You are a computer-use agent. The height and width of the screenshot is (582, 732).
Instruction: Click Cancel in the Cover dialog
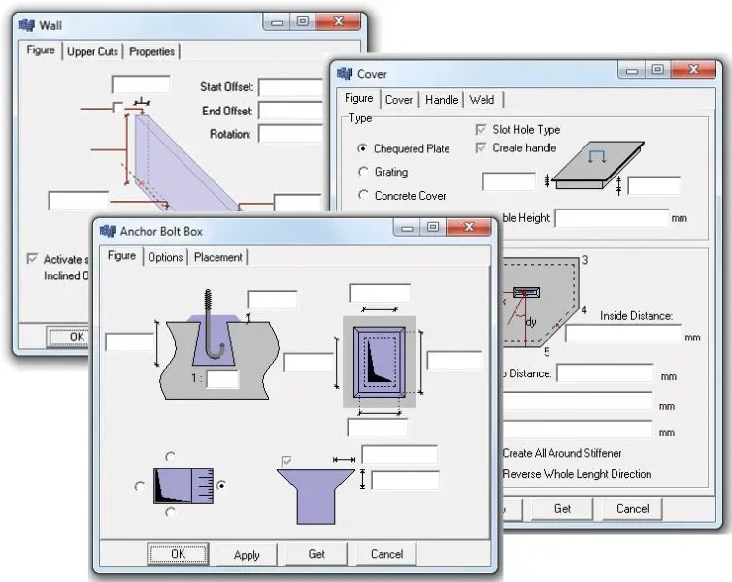632,509
